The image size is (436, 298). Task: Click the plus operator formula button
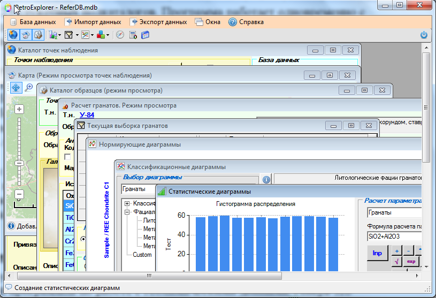point(397,251)
